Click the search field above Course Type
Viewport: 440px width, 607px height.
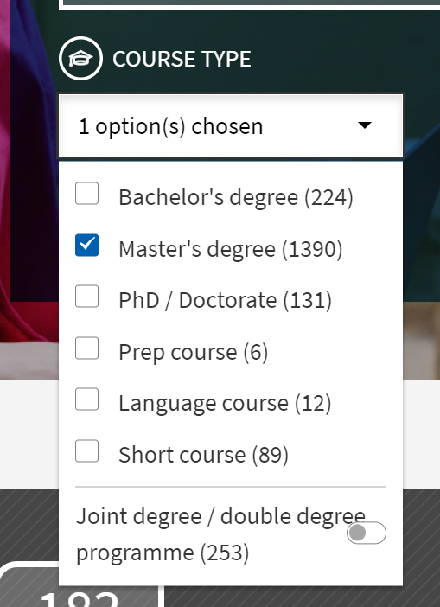[x=249, y=3]
